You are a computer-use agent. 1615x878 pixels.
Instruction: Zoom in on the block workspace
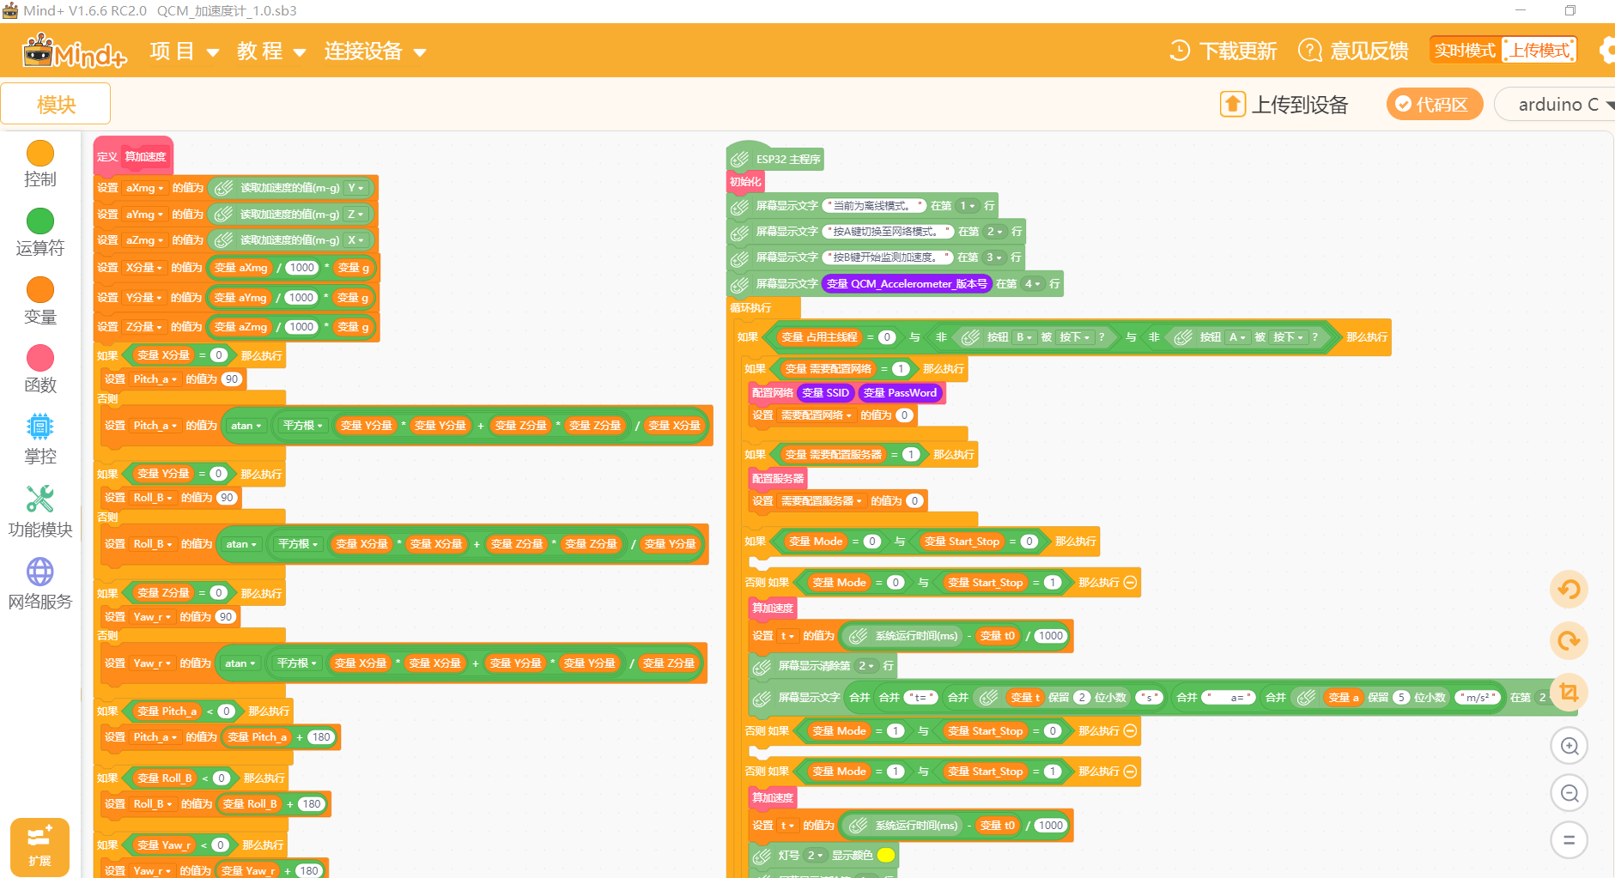click(1569, 746)
